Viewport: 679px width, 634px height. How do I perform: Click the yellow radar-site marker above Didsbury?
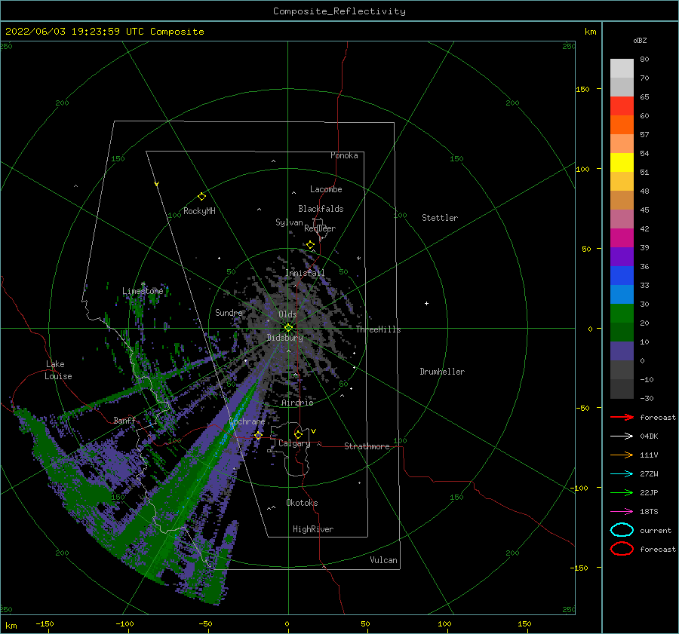[288, 328]
